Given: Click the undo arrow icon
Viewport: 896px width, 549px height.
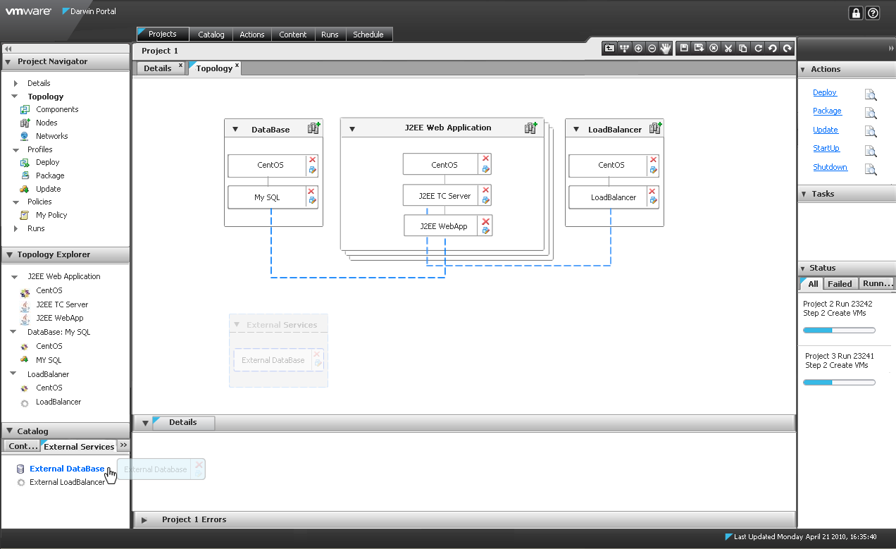Looking at the screenshot, I should click(x=773, y=48).
